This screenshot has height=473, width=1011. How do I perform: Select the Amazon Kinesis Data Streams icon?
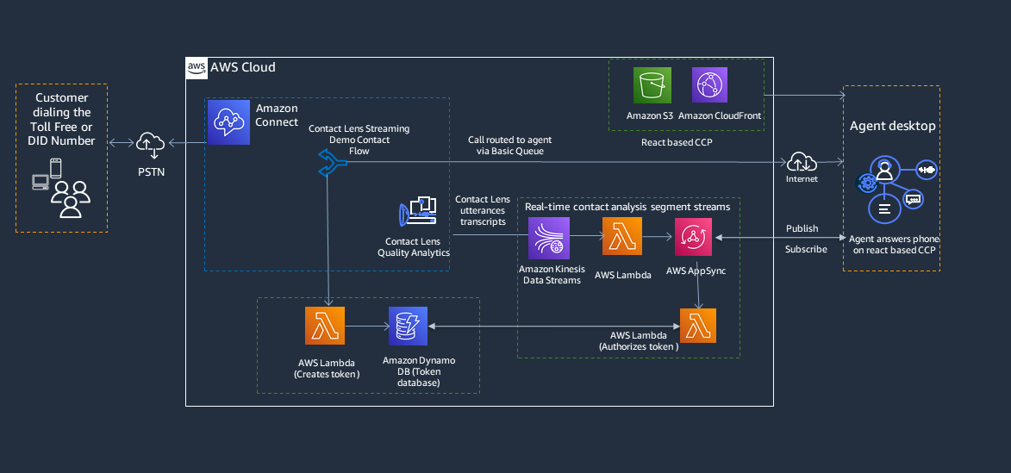549,238
